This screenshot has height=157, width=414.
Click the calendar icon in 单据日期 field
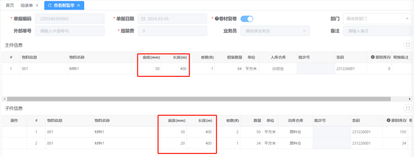click(144, 18)
